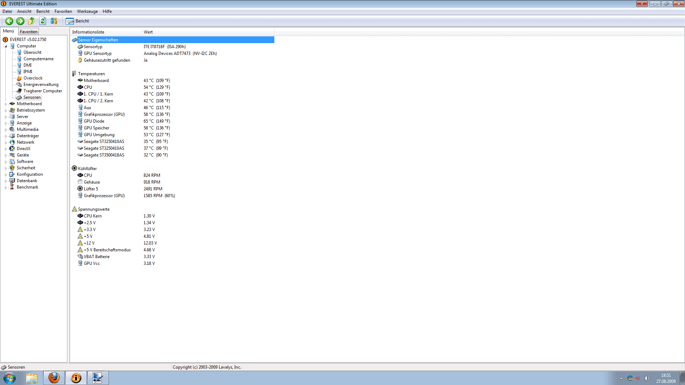Click the EVEREST taskbar button
The image size is (685, 385).
(76, 378)
